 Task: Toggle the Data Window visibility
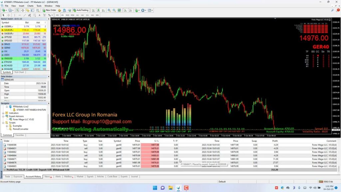(x=23, y=10)
